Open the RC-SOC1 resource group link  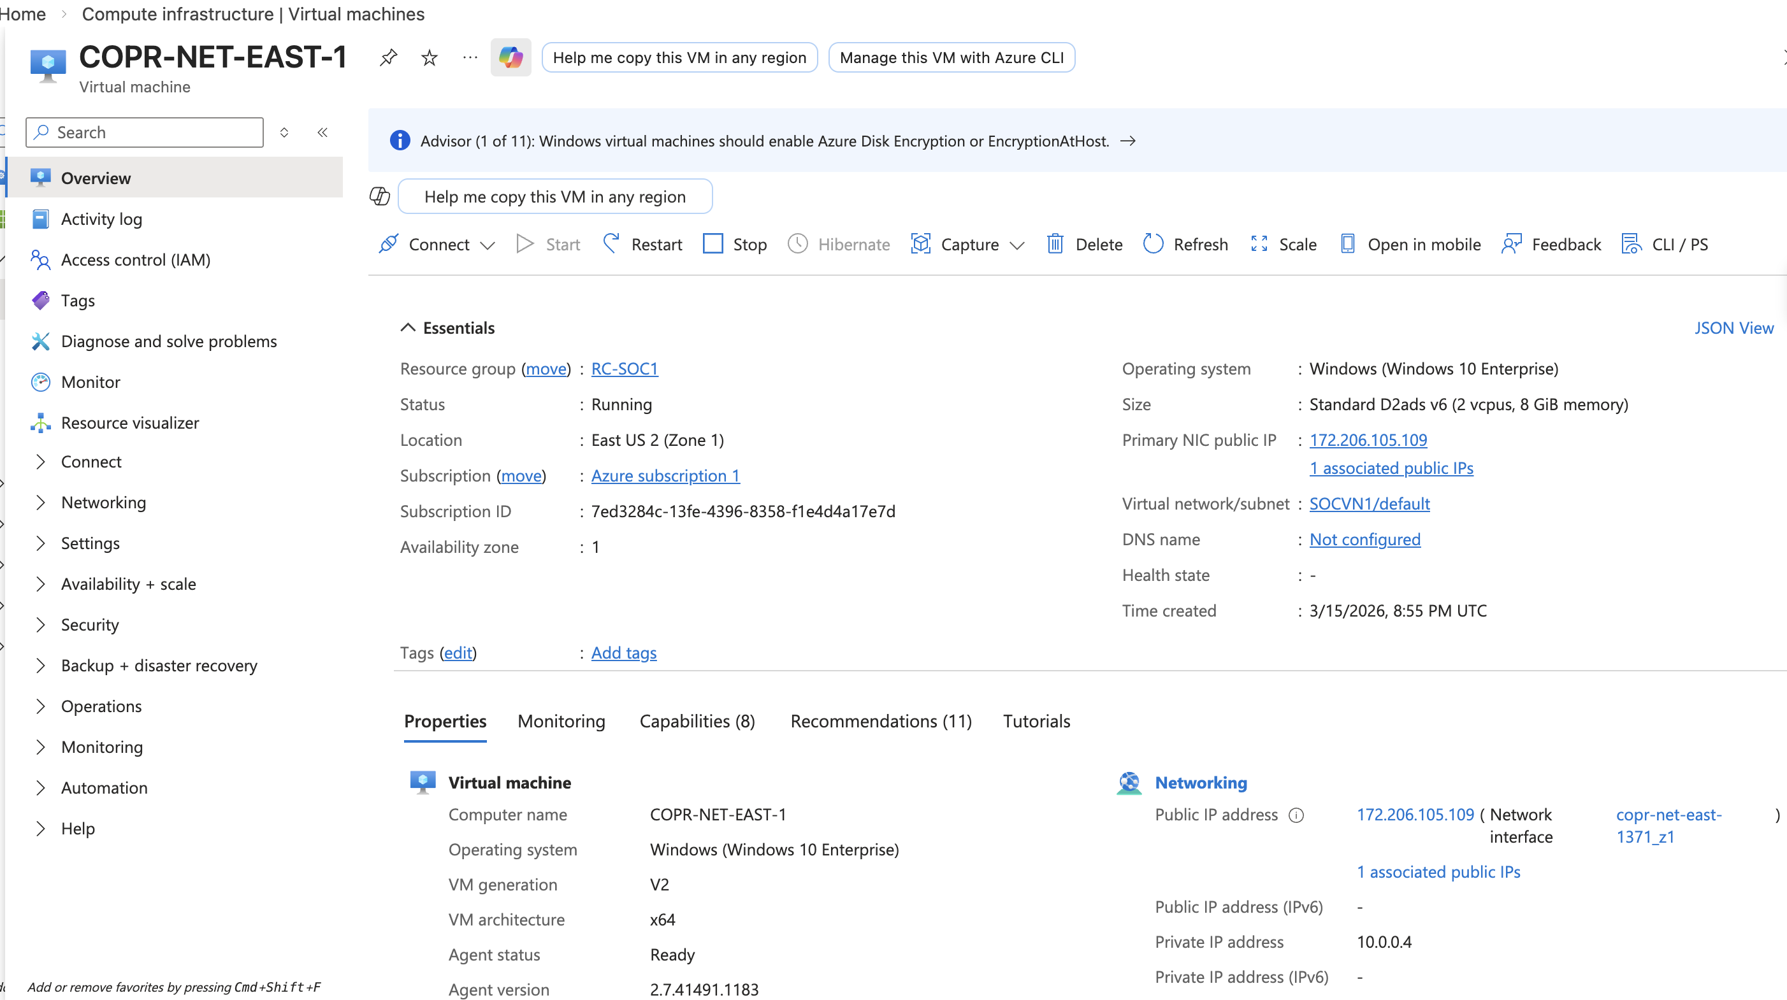click(x=625, y=368)
